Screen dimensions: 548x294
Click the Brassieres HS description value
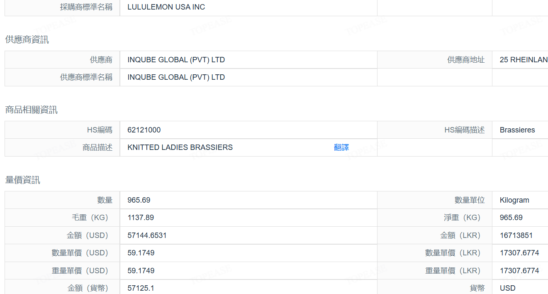(517, 130)
